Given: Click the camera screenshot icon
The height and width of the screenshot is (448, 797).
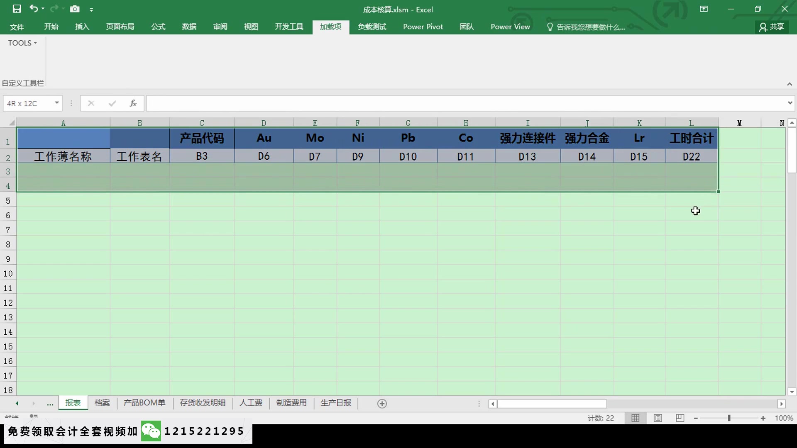Looking at the screenshot, I should pyautogui.click(x=75, y=9).
